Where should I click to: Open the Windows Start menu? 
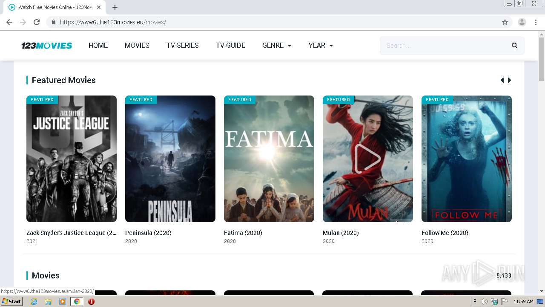click(12, 301)
